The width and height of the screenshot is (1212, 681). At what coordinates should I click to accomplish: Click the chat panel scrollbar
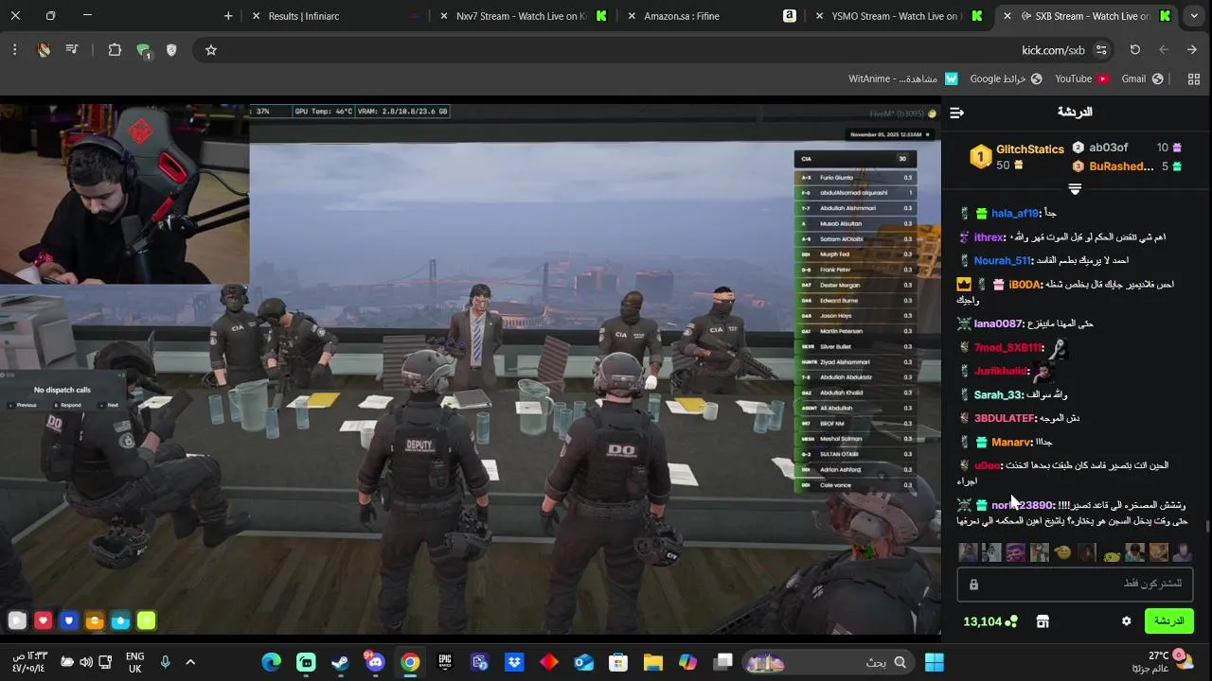coord(1207,523)
